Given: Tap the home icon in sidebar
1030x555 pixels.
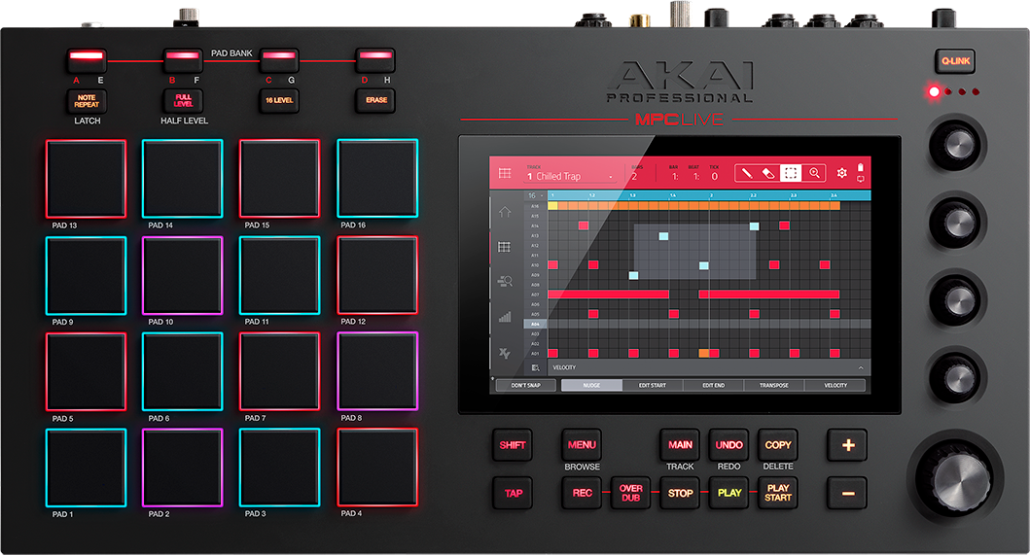Looking at the screenshot, I should [504, 212].
